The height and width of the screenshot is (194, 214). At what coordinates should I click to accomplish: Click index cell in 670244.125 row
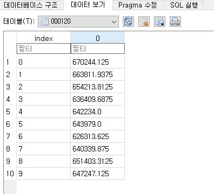pos(44,62)
